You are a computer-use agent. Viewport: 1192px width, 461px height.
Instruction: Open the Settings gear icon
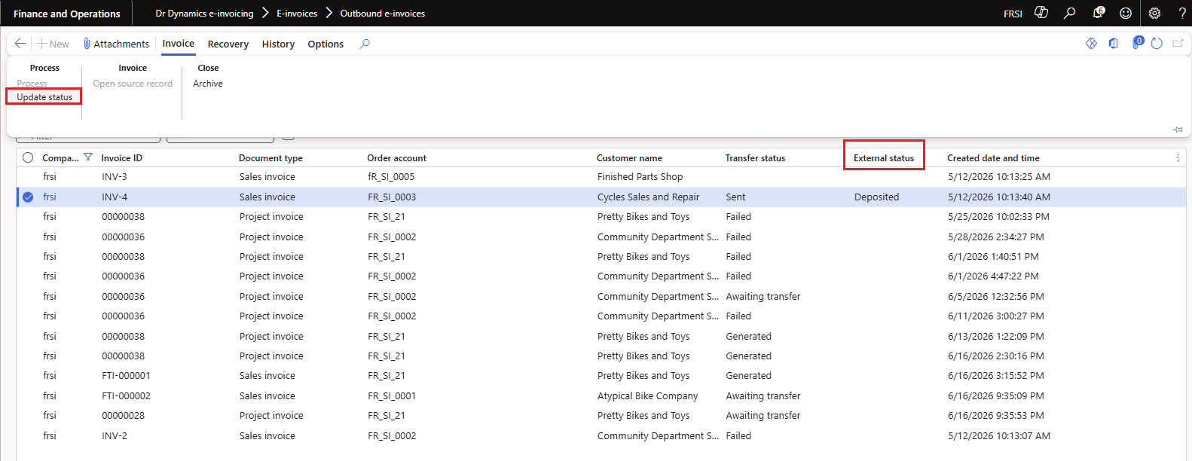1154,13
